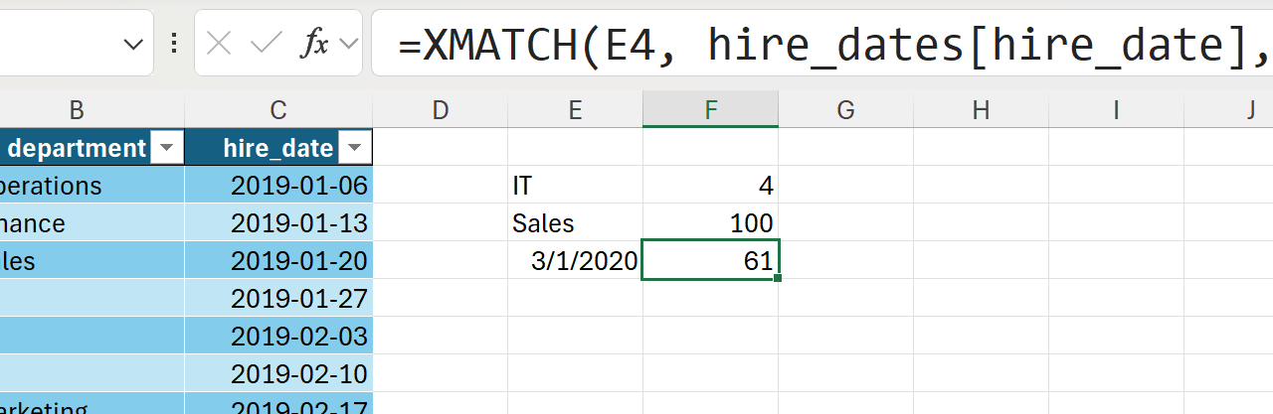Open the department column filter dropdown
Image resolution: width=1273 pixels, height=414 pixels.
pos(166,149)
